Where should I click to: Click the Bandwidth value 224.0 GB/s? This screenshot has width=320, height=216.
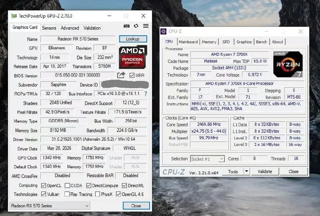127,130
